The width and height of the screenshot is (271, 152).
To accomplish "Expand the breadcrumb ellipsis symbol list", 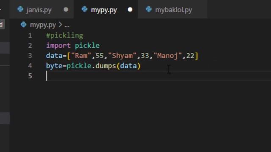I will [67, 26].
